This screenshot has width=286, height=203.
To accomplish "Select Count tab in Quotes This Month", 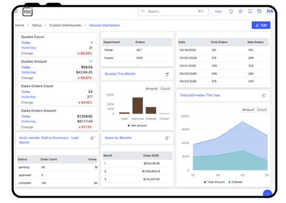I will pos(165,88).
